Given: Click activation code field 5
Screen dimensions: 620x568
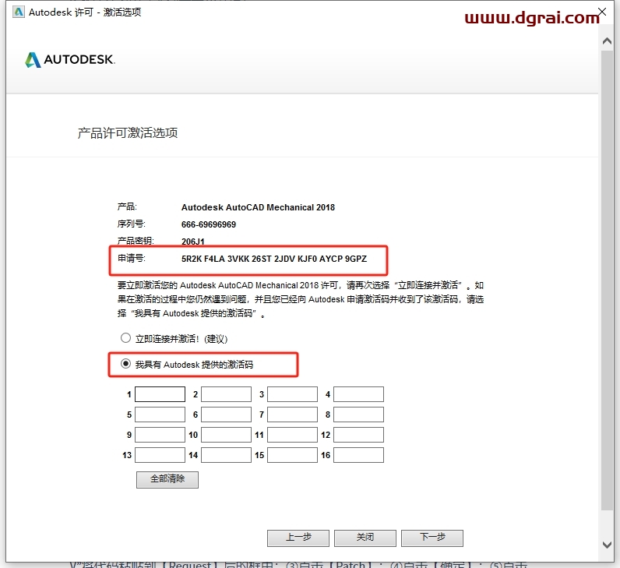Looking at the screenshot, I should (x=160, y=415).
